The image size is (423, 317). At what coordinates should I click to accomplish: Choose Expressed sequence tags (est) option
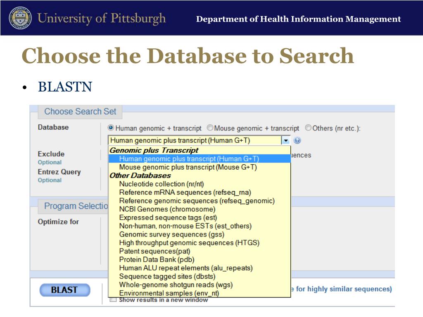(200, 217)
